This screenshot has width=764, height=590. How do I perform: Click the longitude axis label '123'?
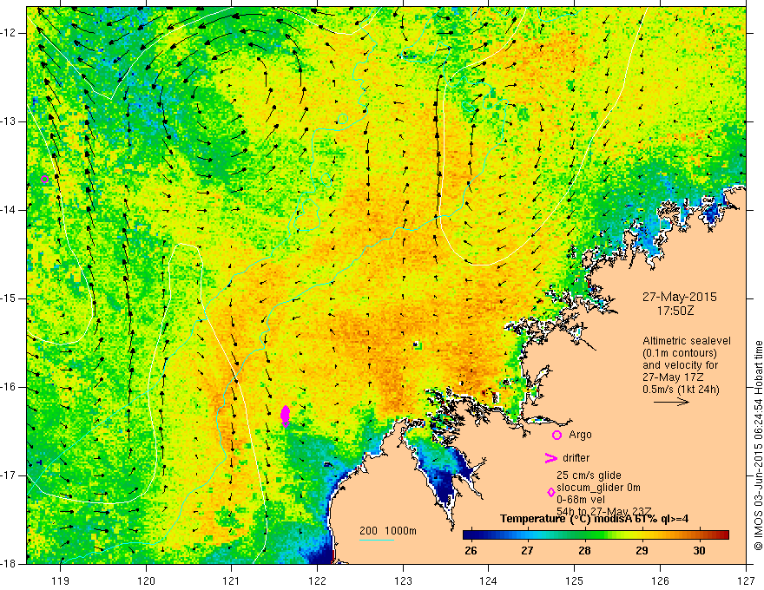[x=403, y=580]
